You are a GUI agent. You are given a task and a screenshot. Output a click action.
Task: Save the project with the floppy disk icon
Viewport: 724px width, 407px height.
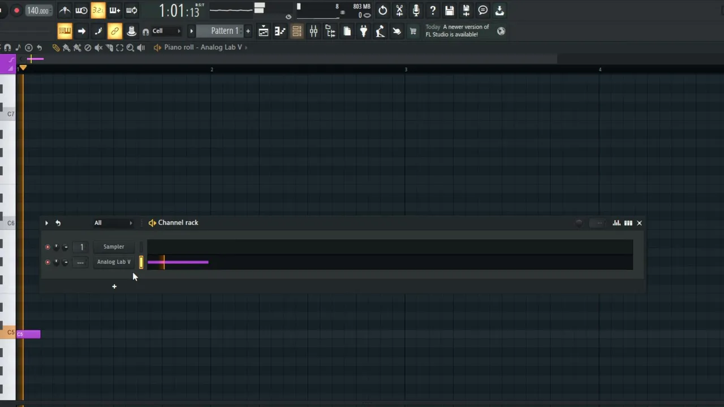449,10
